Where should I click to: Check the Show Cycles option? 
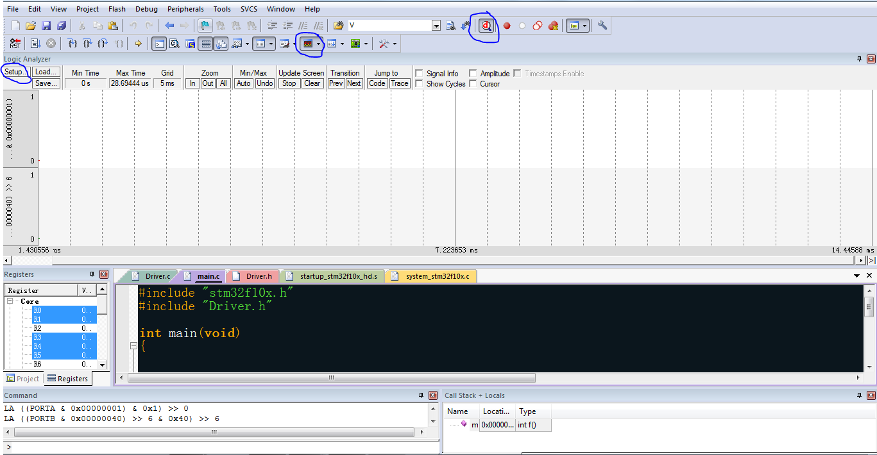point(420,83)
